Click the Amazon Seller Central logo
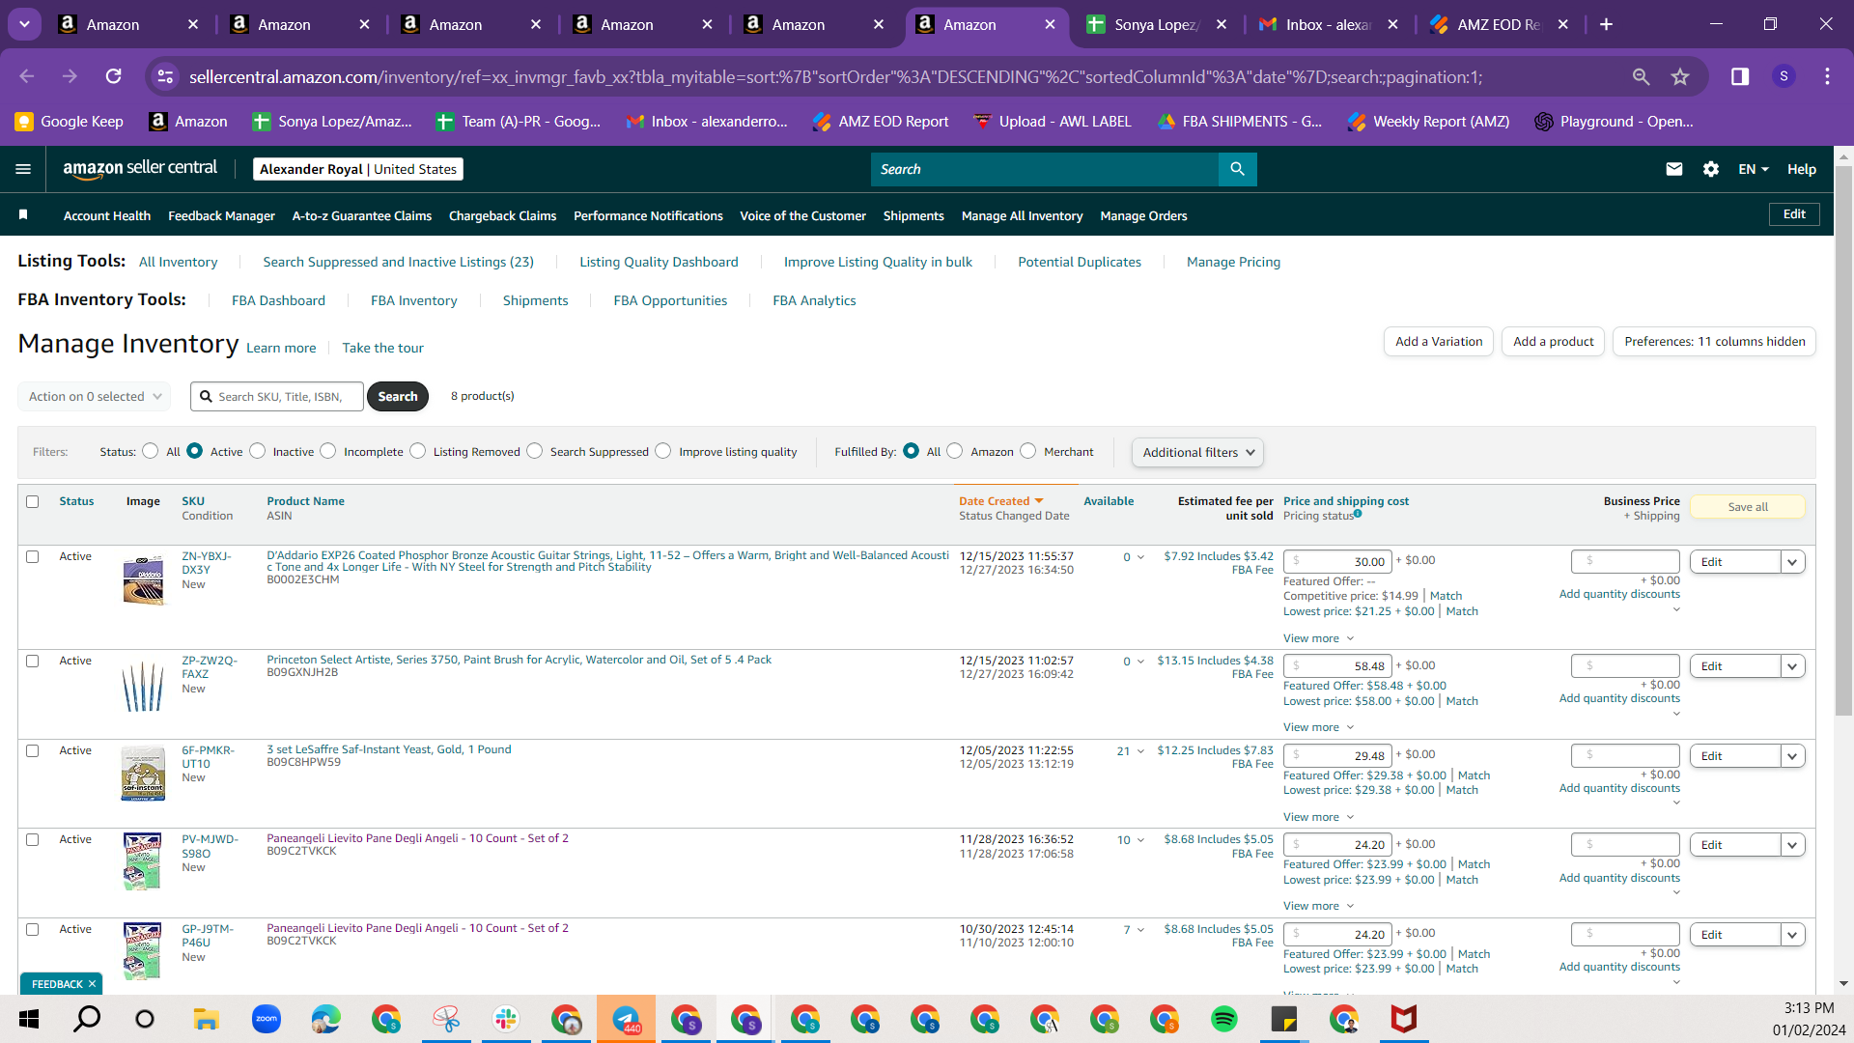 click(x=140, y=169)
